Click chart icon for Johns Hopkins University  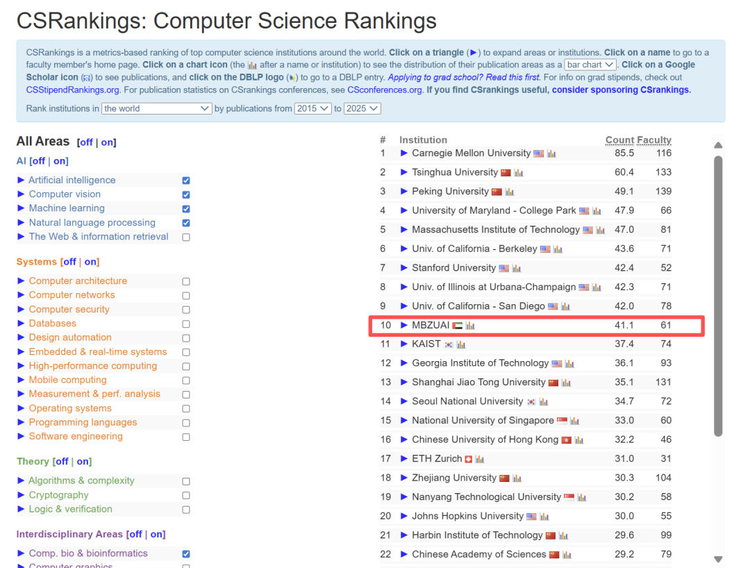(x=544, y=517)
